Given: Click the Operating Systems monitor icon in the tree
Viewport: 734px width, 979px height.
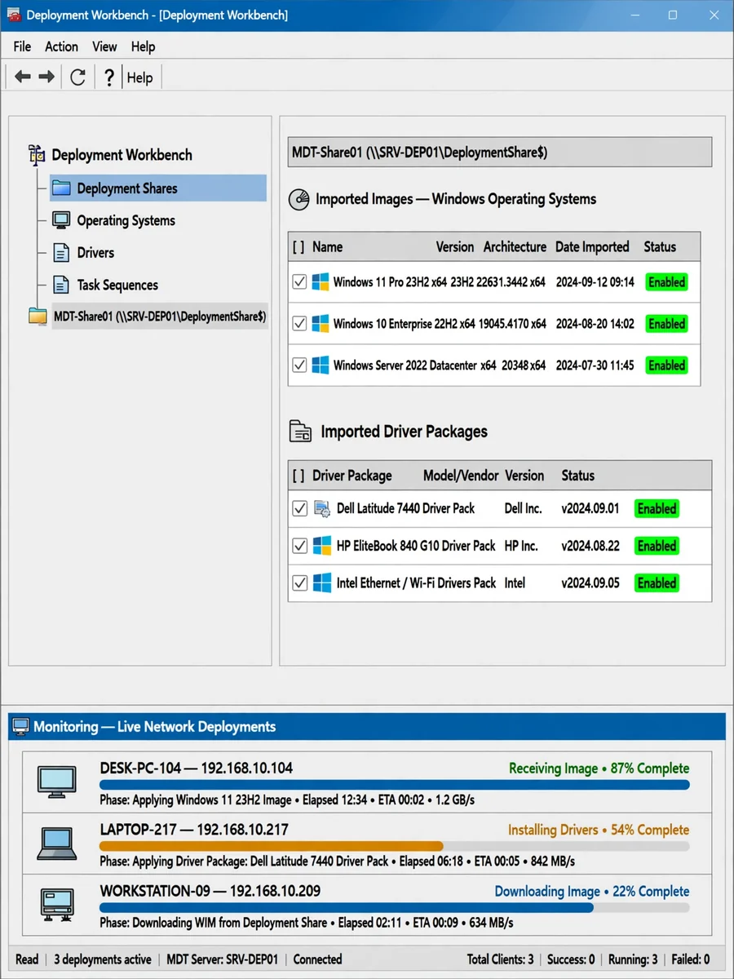Looking at the screenshot, I should (61, 220).
